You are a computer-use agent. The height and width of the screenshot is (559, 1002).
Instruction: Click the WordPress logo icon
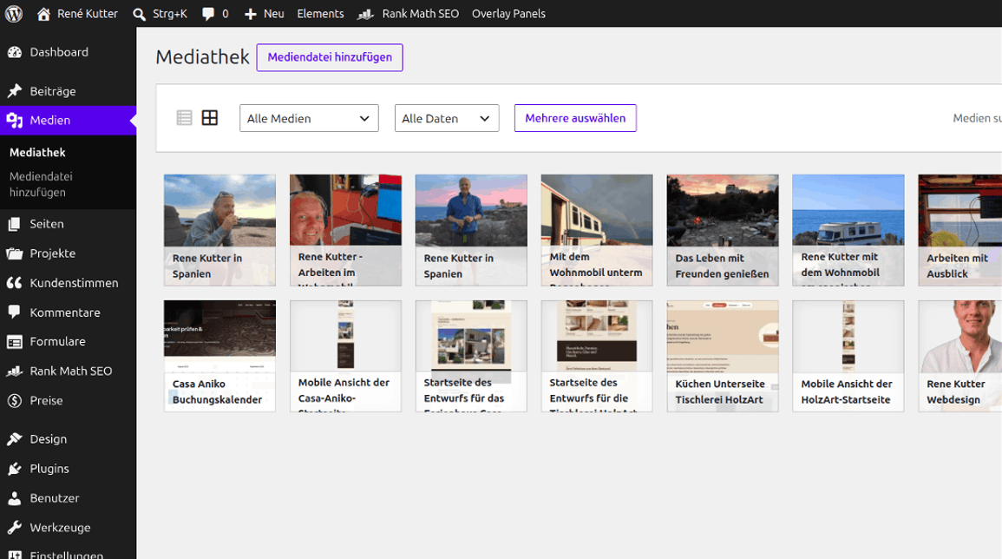(13, 13)
